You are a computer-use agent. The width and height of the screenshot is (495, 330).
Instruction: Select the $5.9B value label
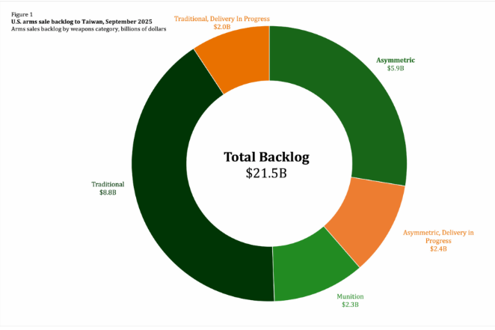pos(396,68)
